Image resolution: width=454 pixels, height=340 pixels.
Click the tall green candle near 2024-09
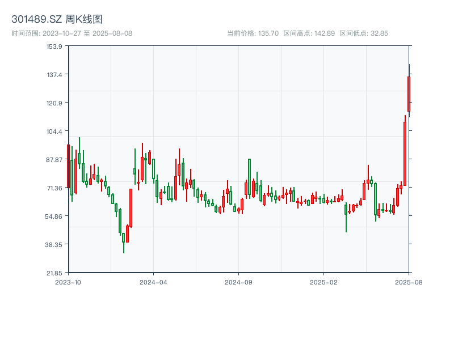[249, 177]
